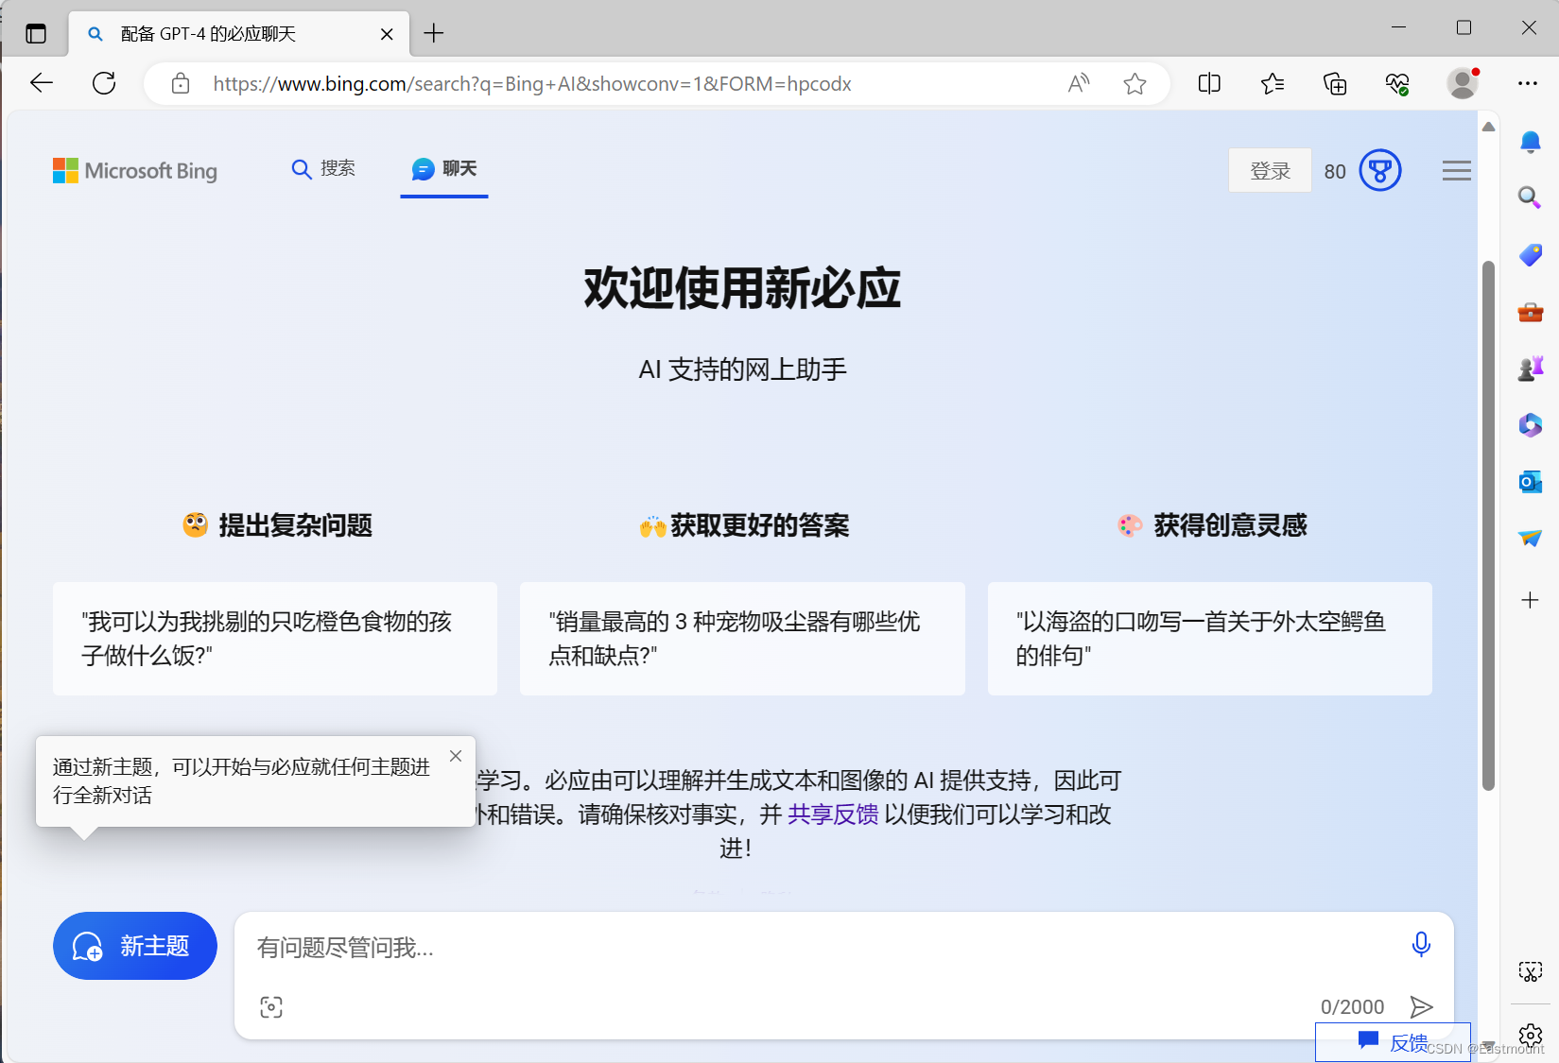Send the message arrow
This screenshot has width=1559, height=1063.
[x=1421, y=1006]
